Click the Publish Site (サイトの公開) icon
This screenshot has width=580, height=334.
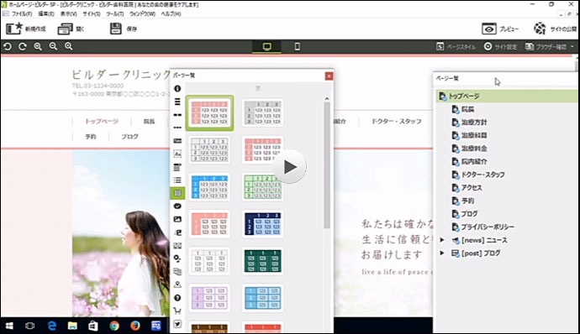coord(540,29)
